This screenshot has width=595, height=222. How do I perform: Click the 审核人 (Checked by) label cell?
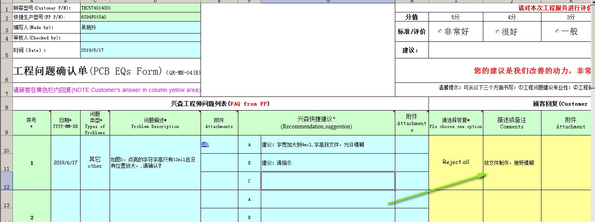coord(47,38)
